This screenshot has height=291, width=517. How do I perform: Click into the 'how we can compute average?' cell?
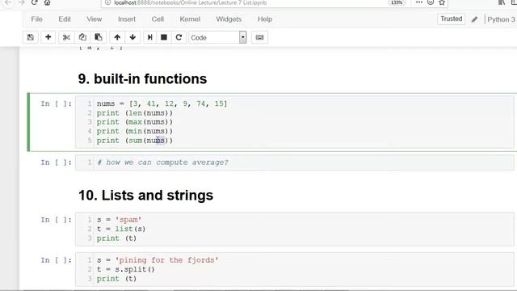[294, 162]
